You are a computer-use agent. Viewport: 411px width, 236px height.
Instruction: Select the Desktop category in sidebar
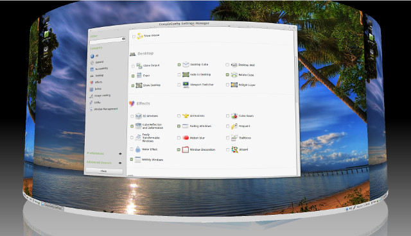tap(97, 76)
